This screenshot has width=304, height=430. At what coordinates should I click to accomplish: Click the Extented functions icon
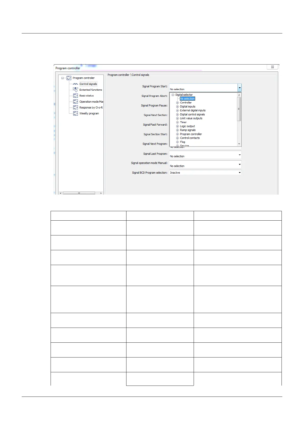point(75,90)
